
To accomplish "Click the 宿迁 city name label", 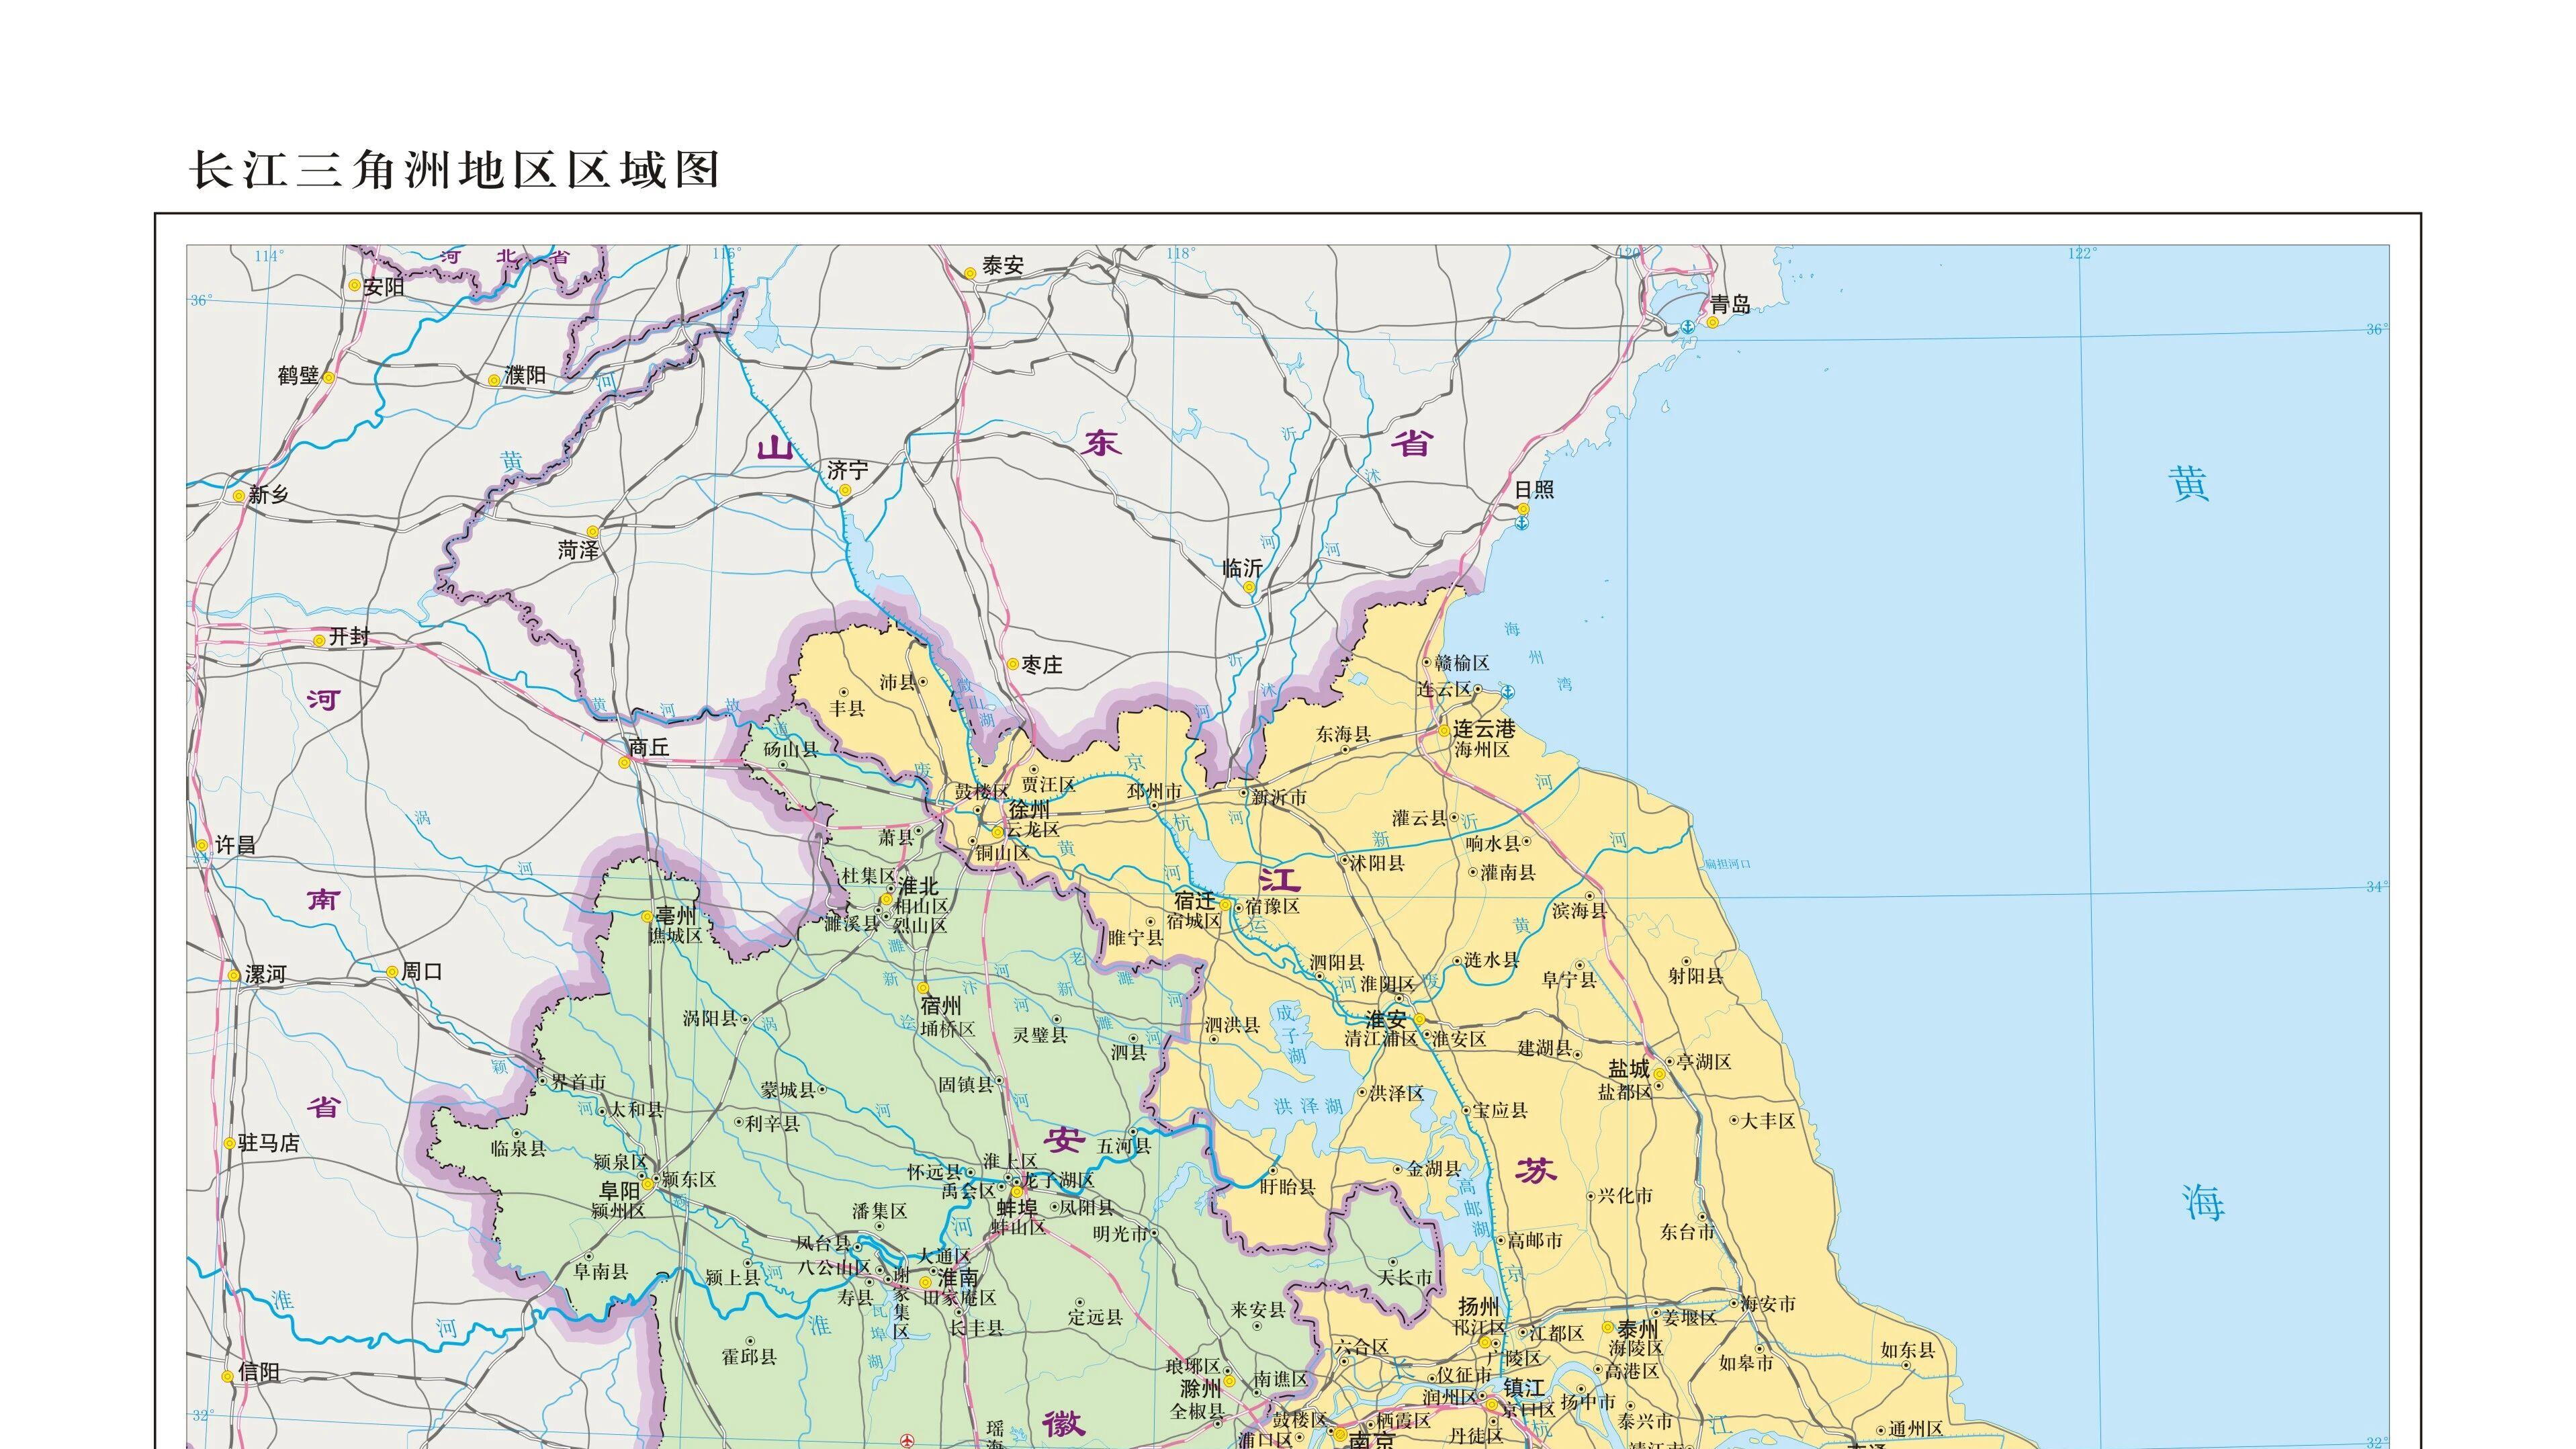I will pos(1194,900).
